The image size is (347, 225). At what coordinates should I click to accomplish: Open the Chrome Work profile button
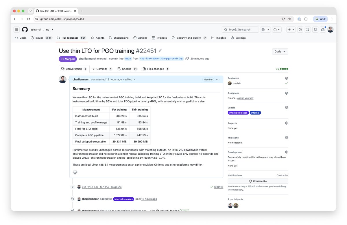pyautogui.click(x=320, y=19)
